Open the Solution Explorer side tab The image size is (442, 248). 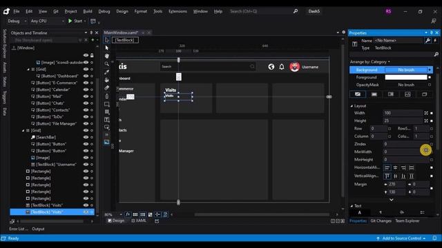coord(5,43)
